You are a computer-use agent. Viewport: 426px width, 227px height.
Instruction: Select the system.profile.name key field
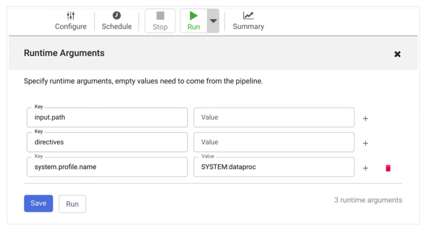(107, 167)
